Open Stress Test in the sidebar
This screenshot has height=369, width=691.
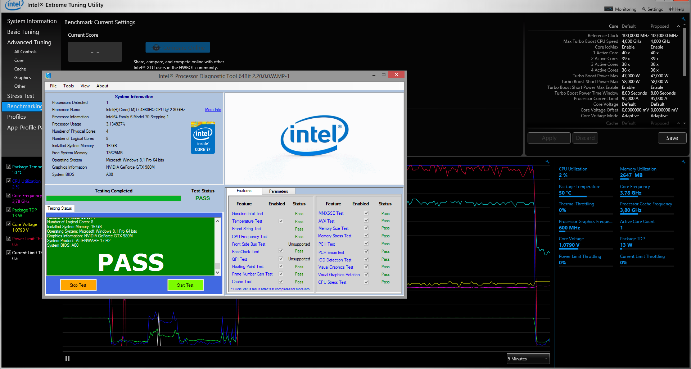(x=21, y=96)
